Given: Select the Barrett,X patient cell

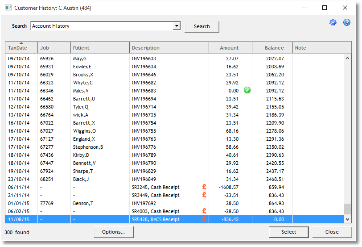Looking at the screenshot, I should [x=84, y=123].
